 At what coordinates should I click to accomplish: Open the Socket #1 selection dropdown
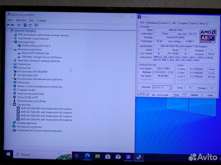162,87
